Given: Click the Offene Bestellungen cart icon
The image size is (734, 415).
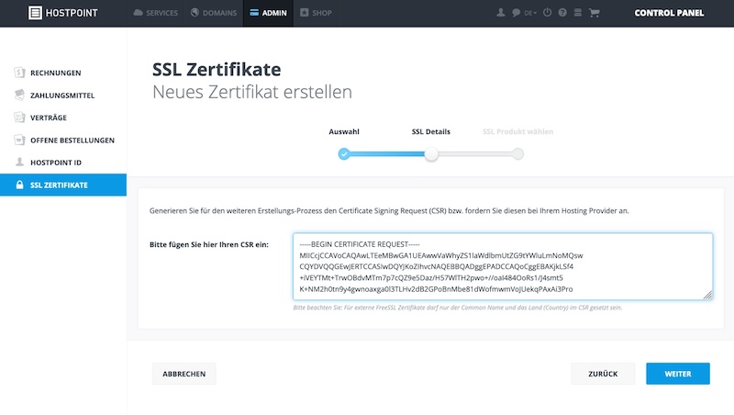Looking at the screenshot, I should click(19, 140).
